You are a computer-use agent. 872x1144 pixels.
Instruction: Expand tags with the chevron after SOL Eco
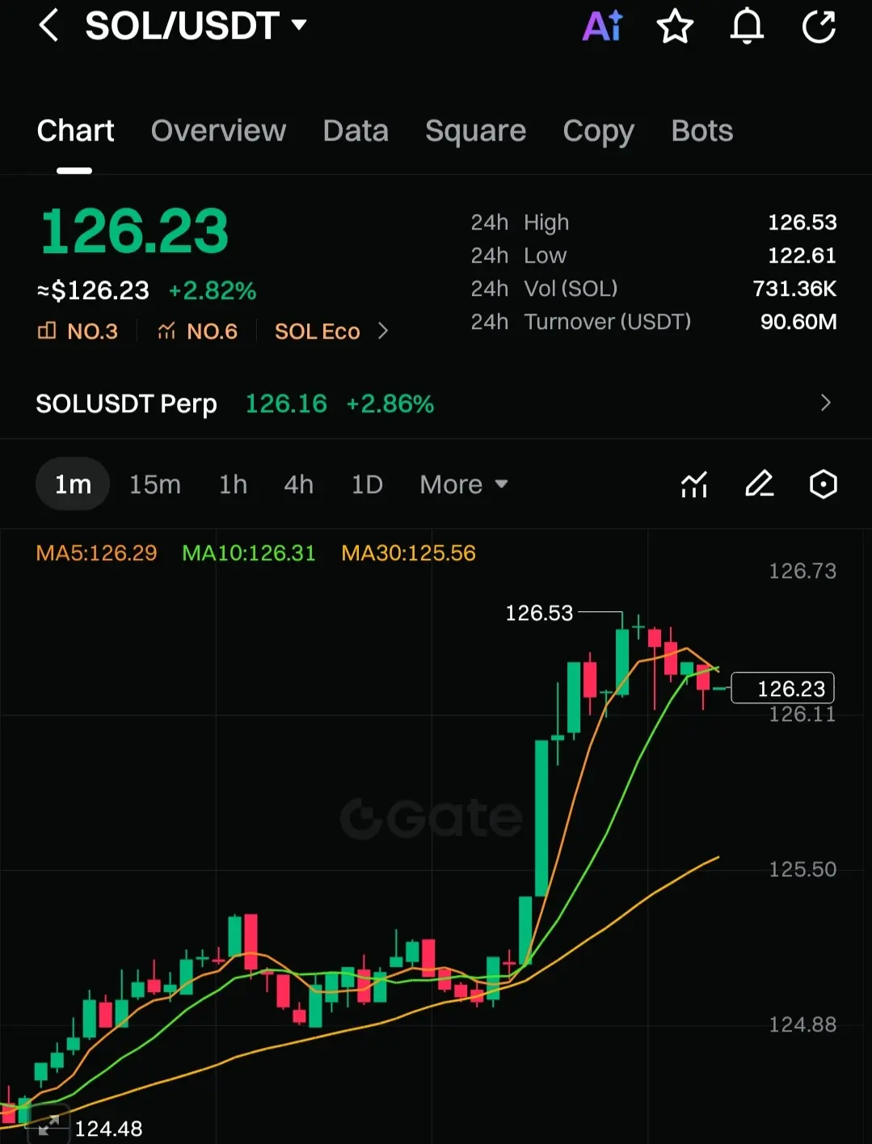pos(383,331)
